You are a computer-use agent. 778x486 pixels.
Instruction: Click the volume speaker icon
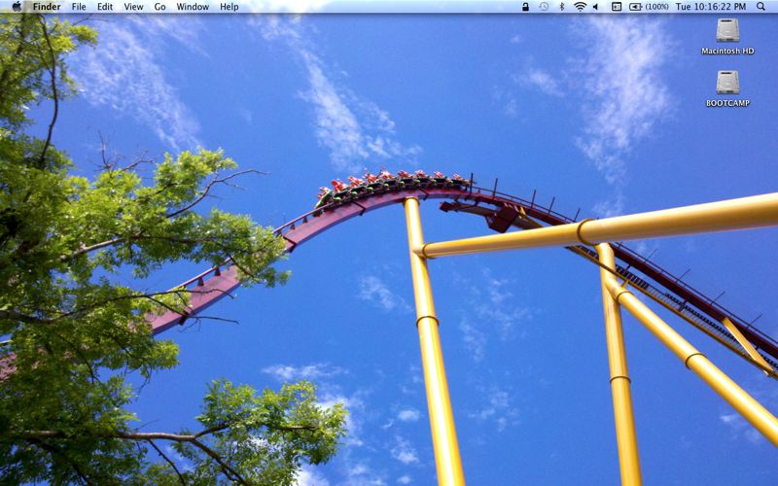pos(596,7)
